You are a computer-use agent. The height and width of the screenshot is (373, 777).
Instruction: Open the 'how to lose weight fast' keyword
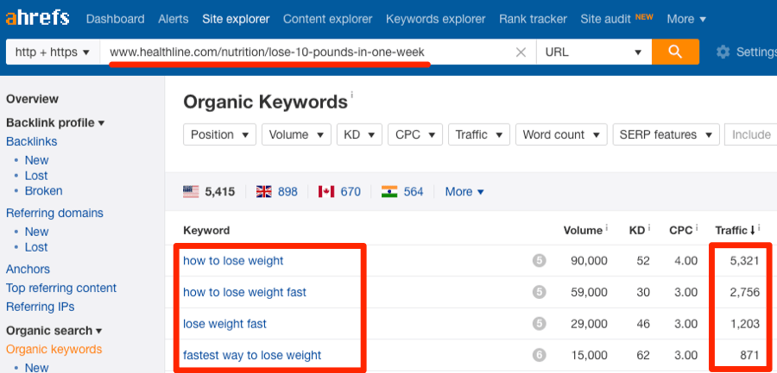click(244, 292)
